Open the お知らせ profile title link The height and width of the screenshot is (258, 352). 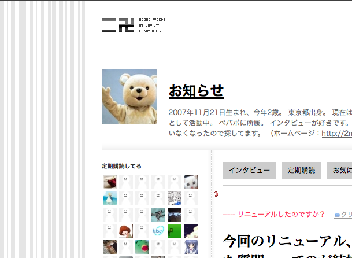196,91
